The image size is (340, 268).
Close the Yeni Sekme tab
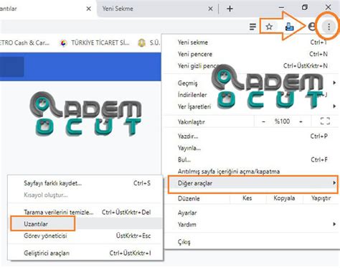click(210, 9)
